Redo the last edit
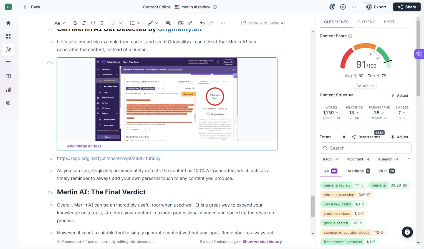Screen dimensions: 424x249 (211, 23)
